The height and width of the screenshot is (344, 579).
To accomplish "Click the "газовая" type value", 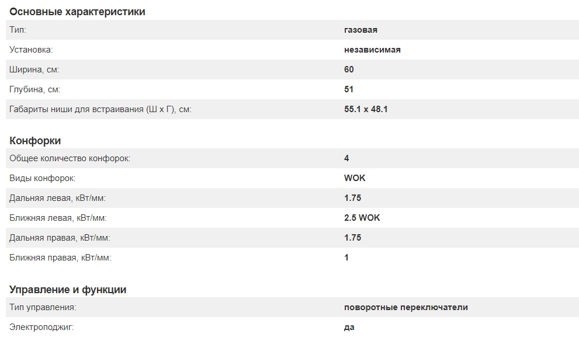I will point(360,30).
